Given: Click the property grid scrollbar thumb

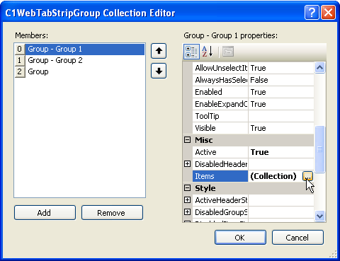Looking at the screenshot, I should click(x=320, y=149).
